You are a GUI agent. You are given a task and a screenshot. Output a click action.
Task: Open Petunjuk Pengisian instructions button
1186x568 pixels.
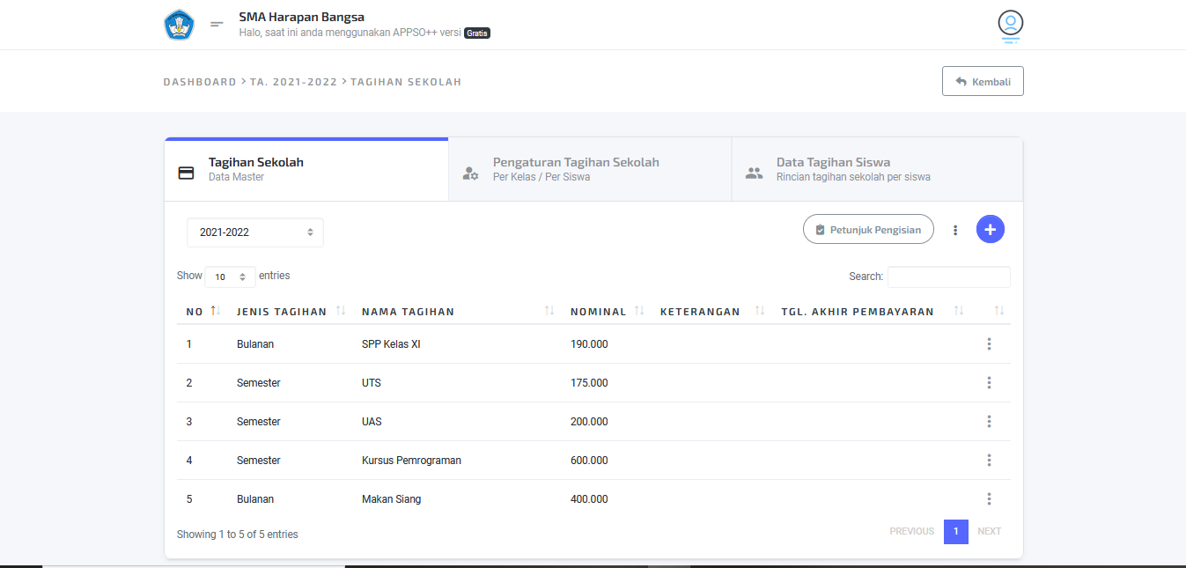point(867,229)
